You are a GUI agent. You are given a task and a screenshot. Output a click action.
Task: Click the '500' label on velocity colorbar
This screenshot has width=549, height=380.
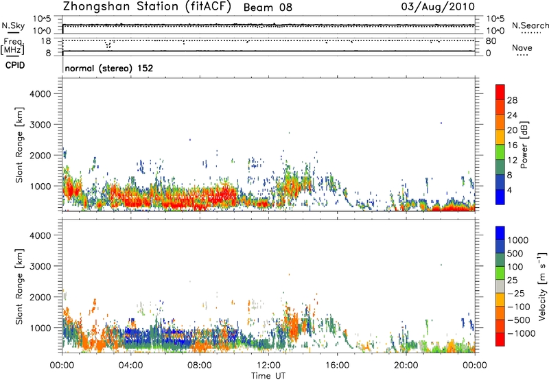point(516,253)
